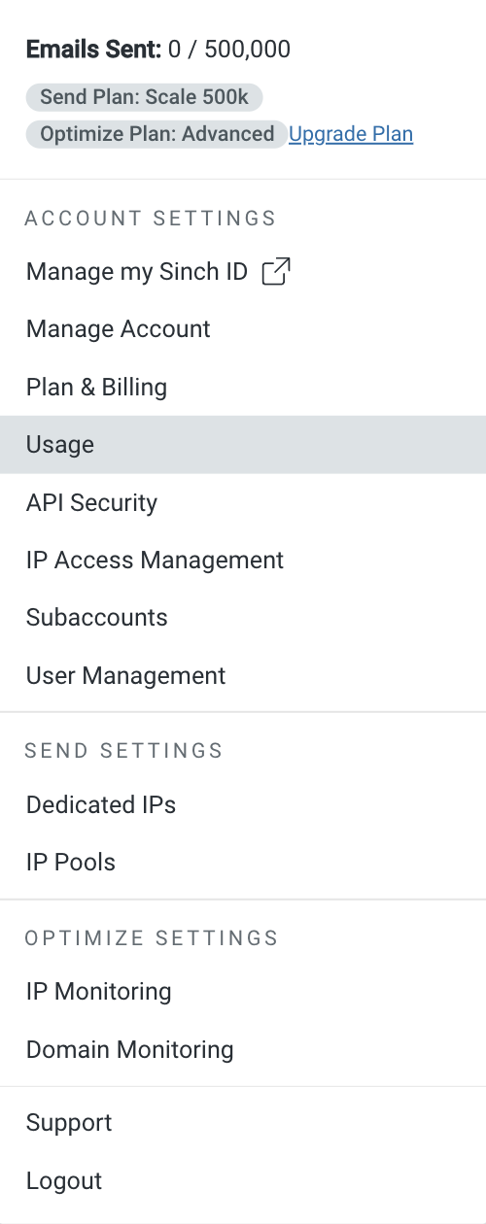Click the Account Settings section header
The width and height of the screenshot is (486, 1224).
click(x=151, y=218)
